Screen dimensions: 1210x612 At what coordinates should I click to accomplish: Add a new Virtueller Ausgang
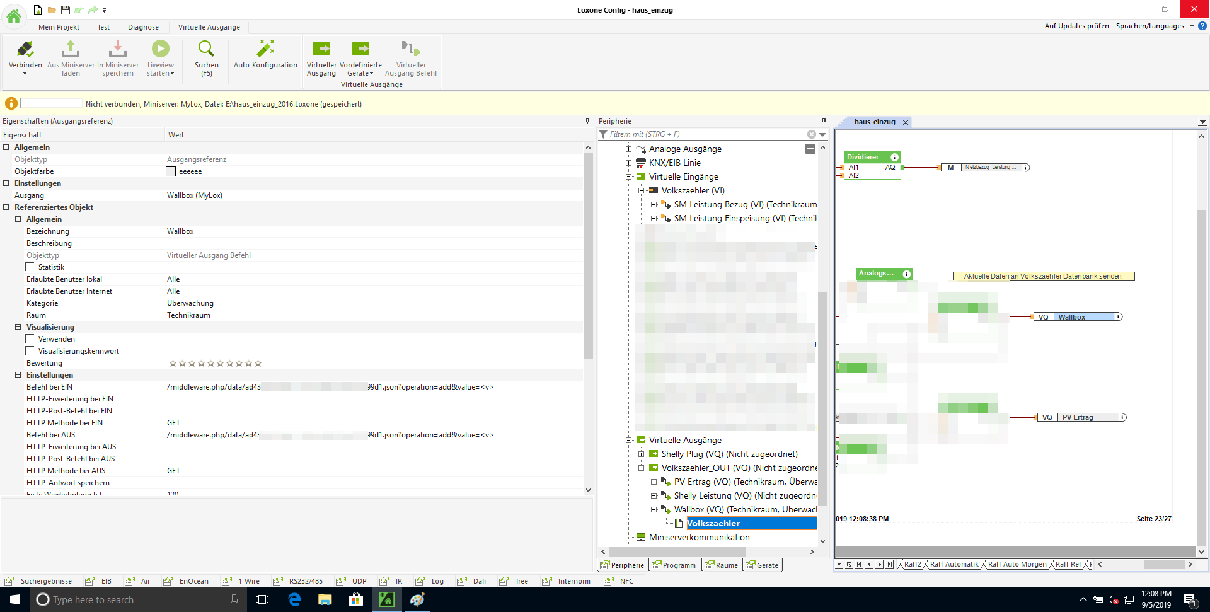click(x=321, y=50)
